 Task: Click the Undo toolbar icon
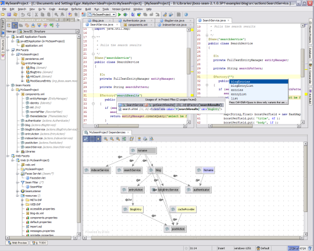pos(23,15)
